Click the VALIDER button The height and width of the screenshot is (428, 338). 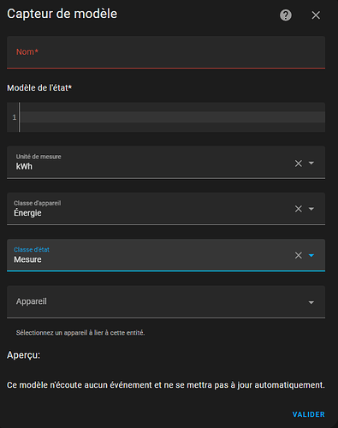309,414
